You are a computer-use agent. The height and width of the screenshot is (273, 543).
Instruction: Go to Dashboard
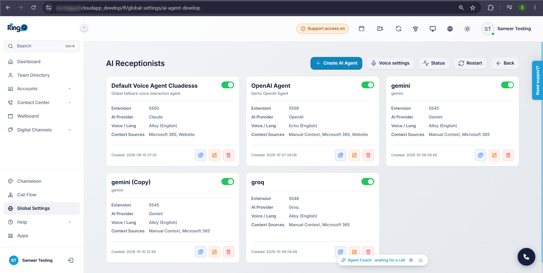coord(42,61)
